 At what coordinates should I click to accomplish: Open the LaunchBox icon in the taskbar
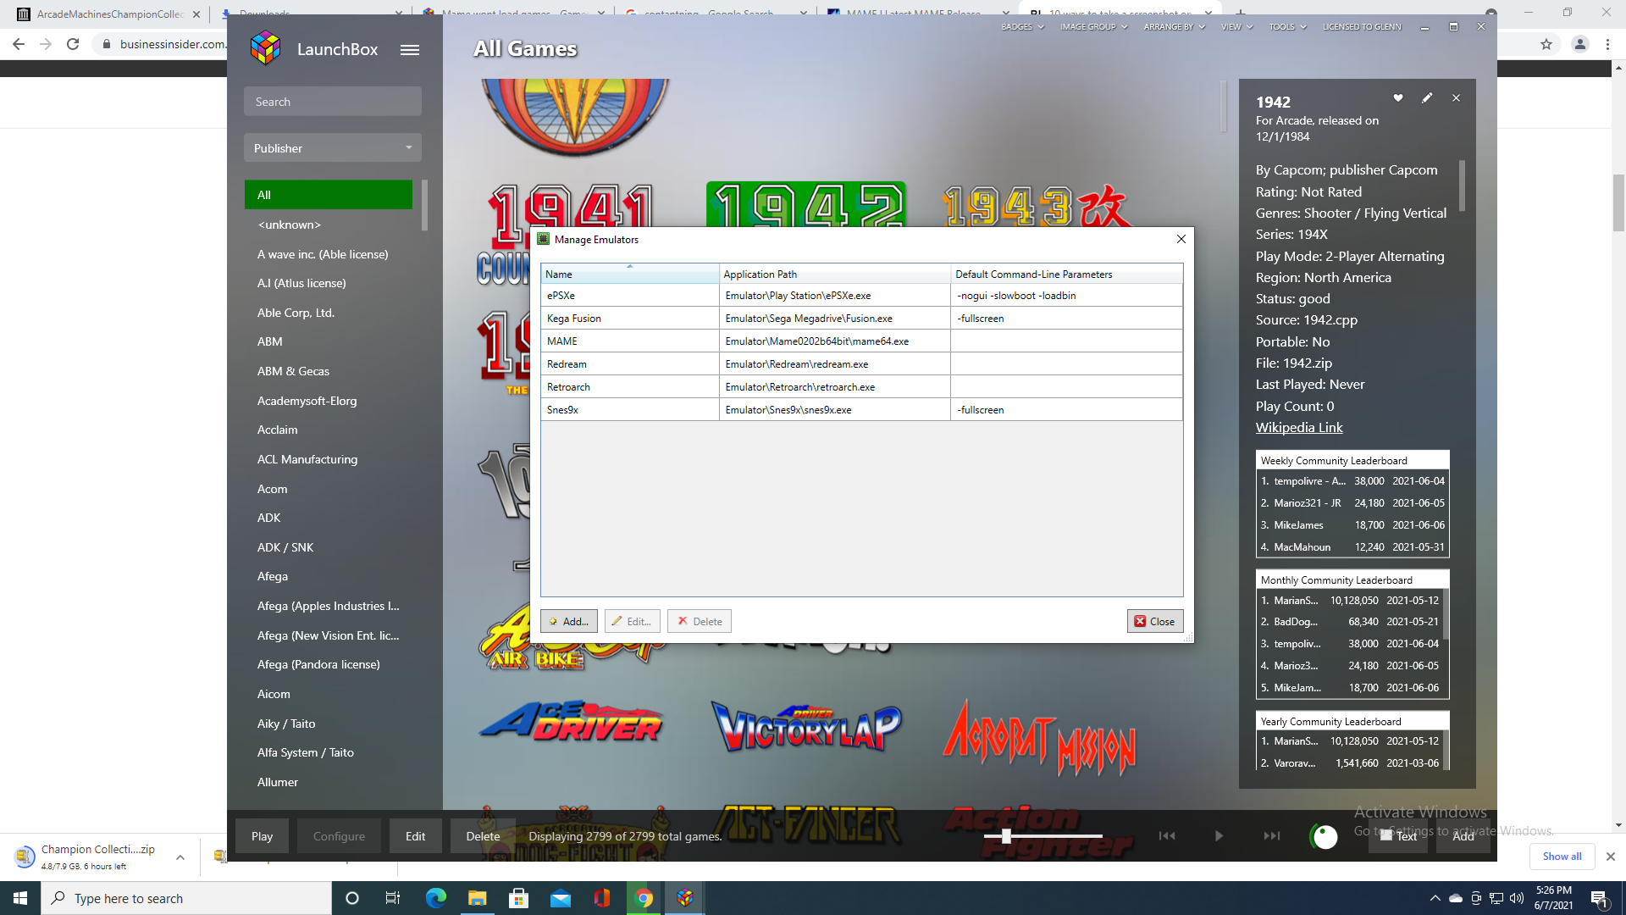coord(685,898)
